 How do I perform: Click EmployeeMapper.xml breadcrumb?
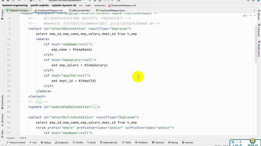tap(122, 5)
